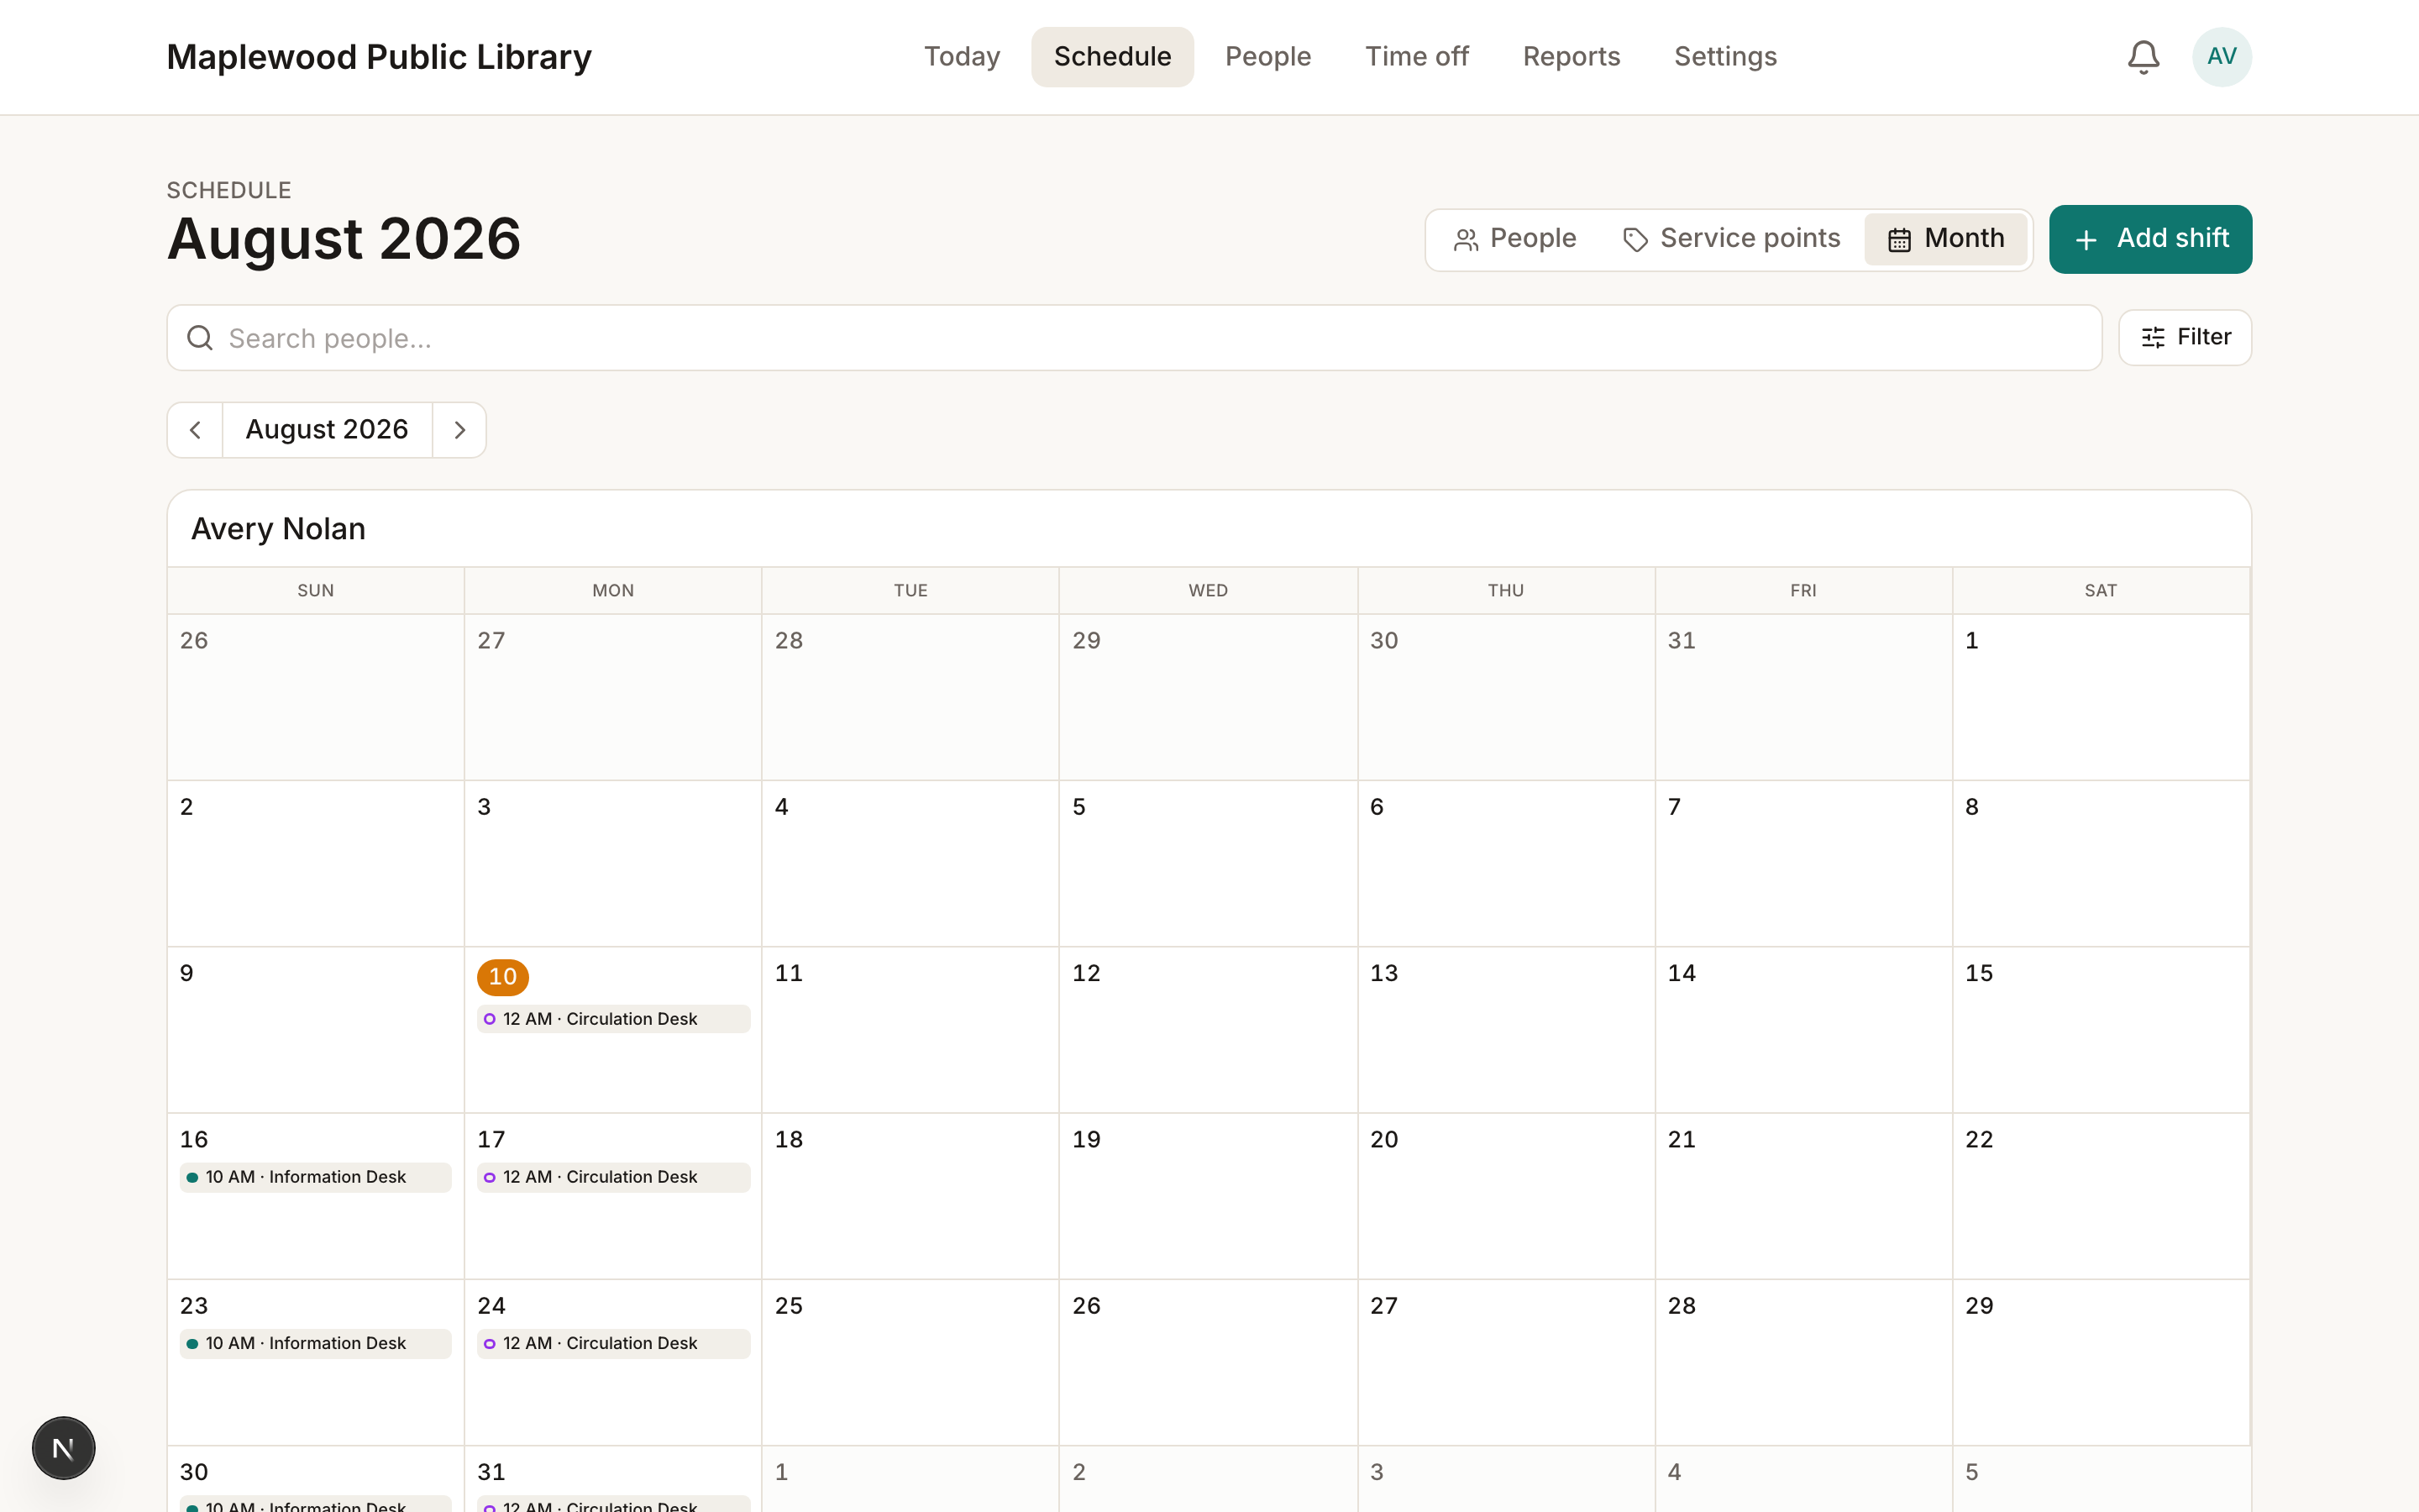Select day 14 in calendar
2419x1512 pixels.
[x=1803, y=1029]
